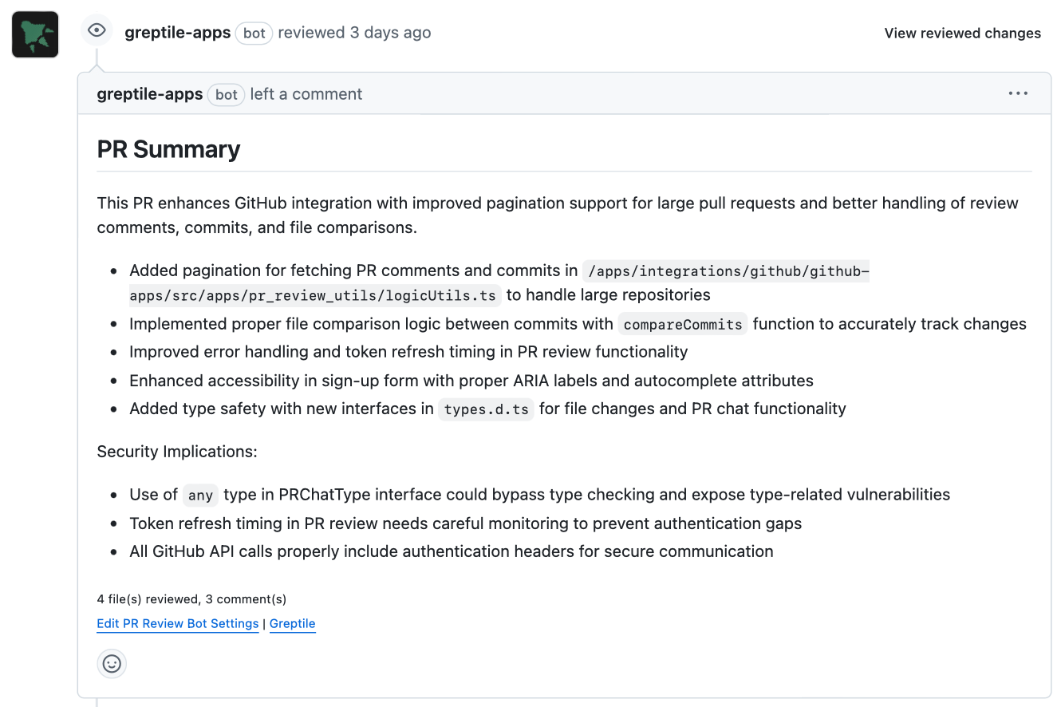Click "View reviewed changes"
The width and height of the screenshot is (1061, 707).
coord(962,34)
